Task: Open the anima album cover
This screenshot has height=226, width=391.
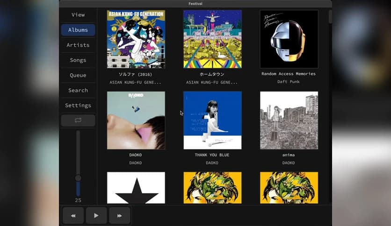Action: [x=289, y=120]
